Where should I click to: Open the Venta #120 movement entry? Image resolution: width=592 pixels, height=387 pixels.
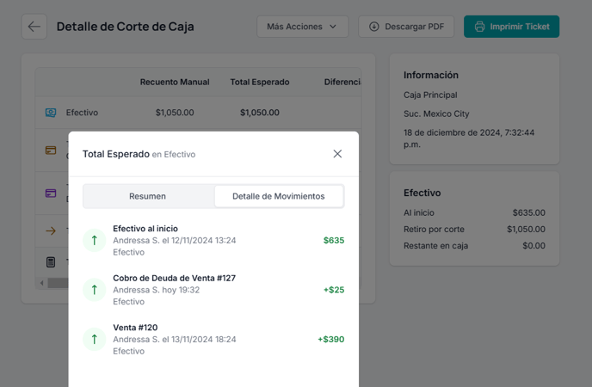(x=213, y=339)
